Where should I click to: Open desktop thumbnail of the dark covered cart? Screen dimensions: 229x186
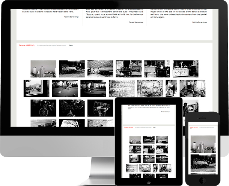coord(72,69)
